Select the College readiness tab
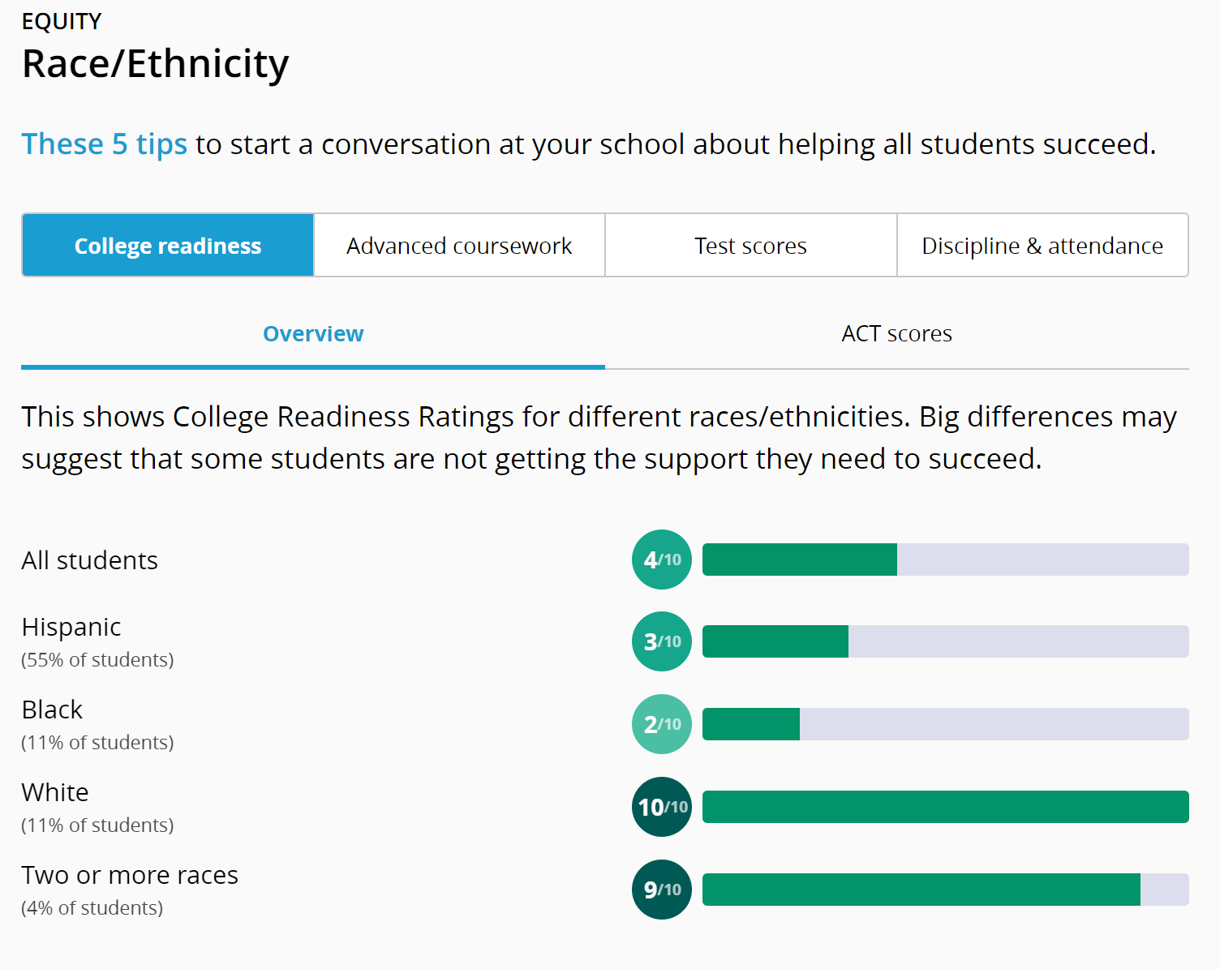1220x969 pixels. pyautogui.click(x=168, y=246)
